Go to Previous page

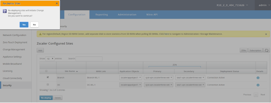[247, 95]
